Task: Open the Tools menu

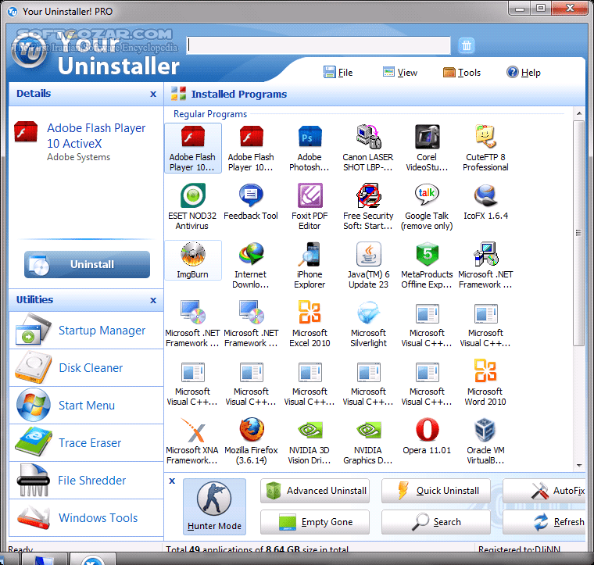Action: 462,73
